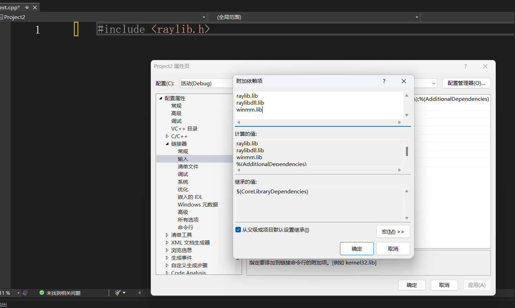Open the quick actions lightbulb in the status bar
Viewport: 515px width, 308px height.
click(25, 293)
